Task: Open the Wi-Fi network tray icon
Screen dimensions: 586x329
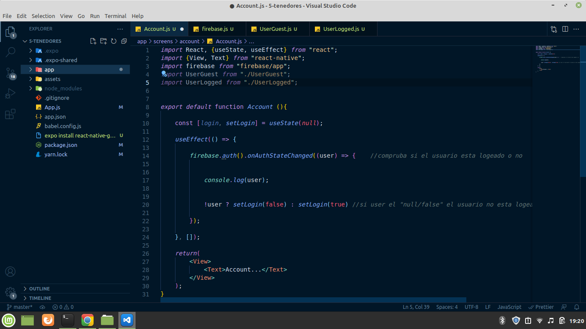Action: click(540, 320)
